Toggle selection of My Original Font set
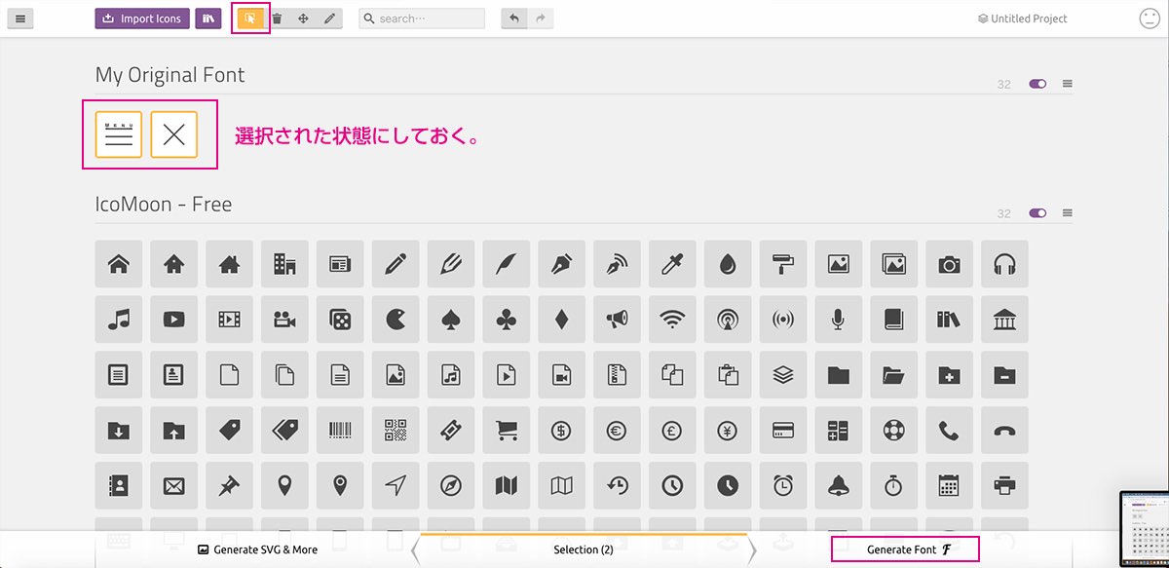Image resolution: width=1169 pixels, height=568 pixels. pyautogui.click(x=1037, y=84)
